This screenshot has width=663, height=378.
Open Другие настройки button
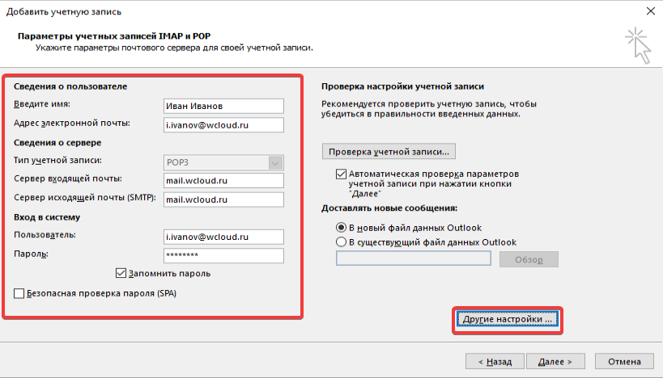click(x=507, y=319)
